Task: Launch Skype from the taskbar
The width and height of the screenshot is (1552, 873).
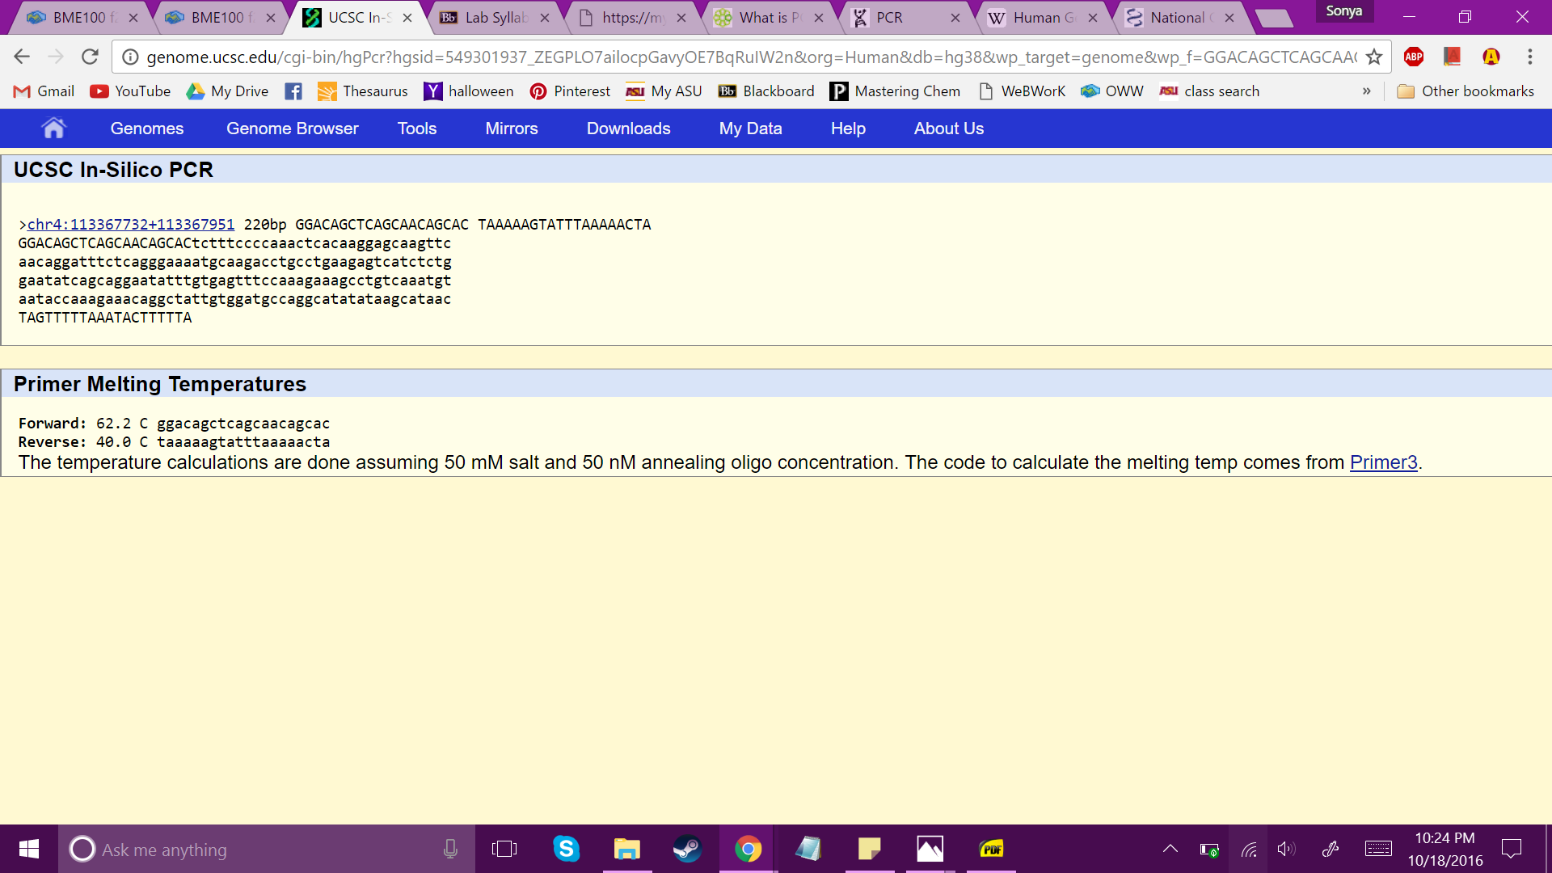Action: [566, 849]
